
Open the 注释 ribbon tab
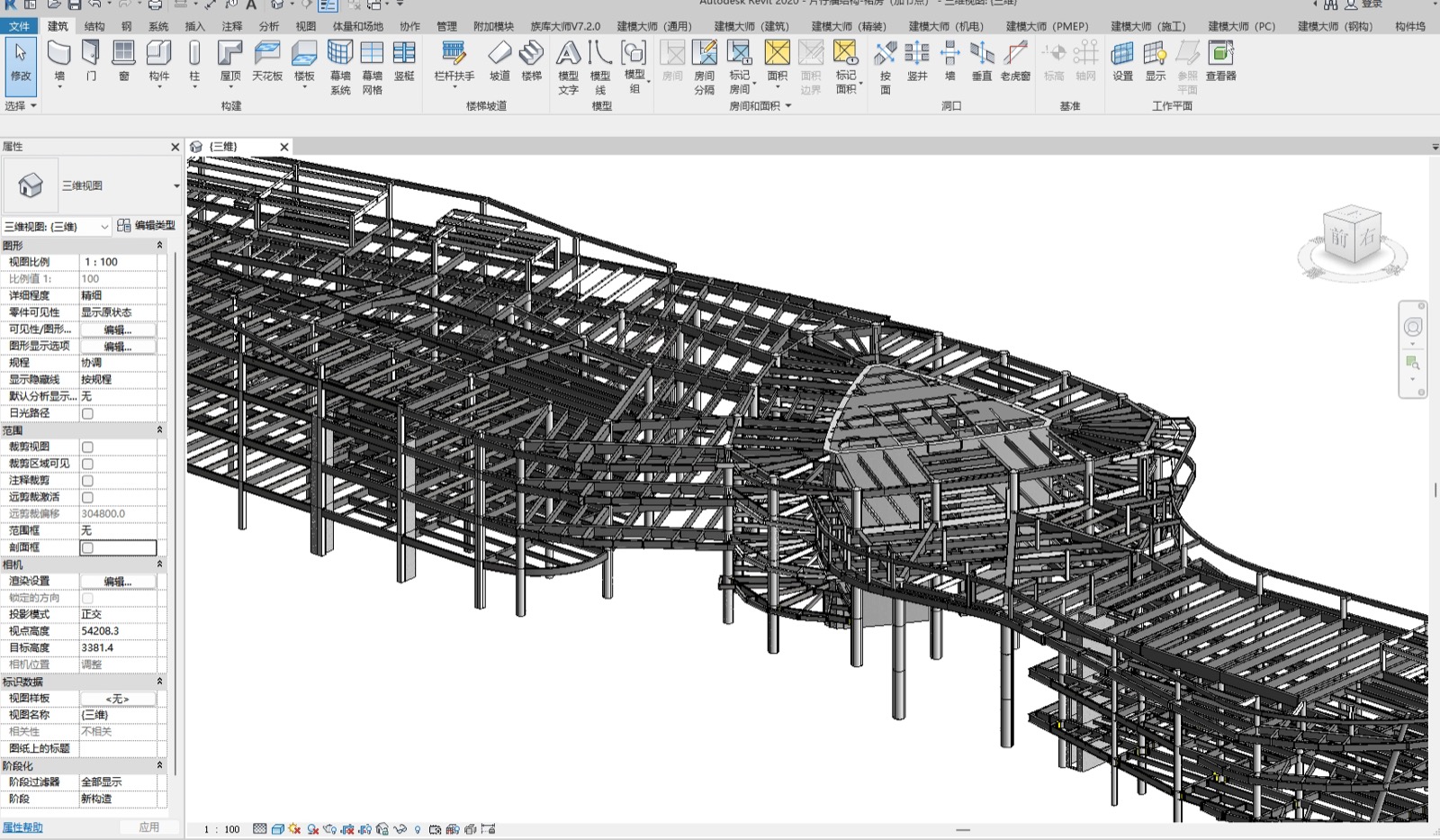pyautogui.click(x=232, y=26)
